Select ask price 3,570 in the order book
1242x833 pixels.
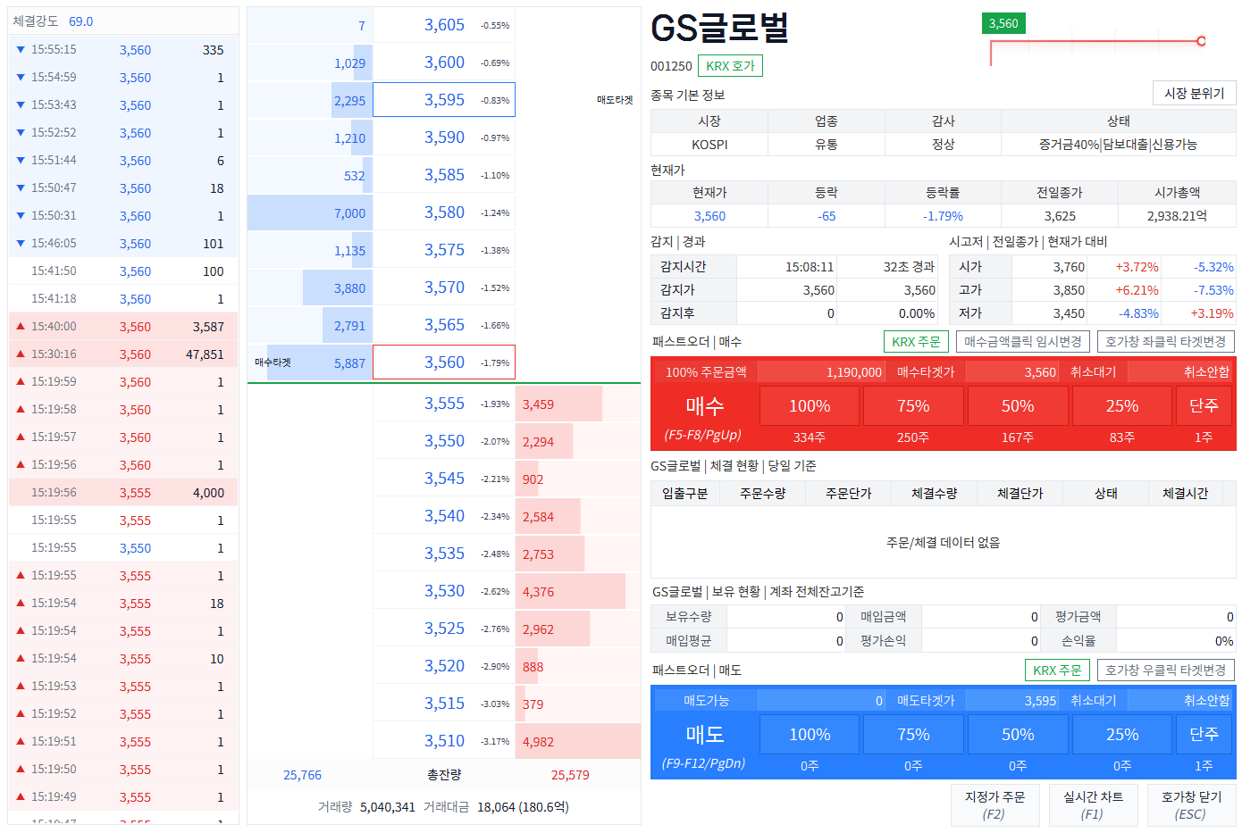click(444, 287)
